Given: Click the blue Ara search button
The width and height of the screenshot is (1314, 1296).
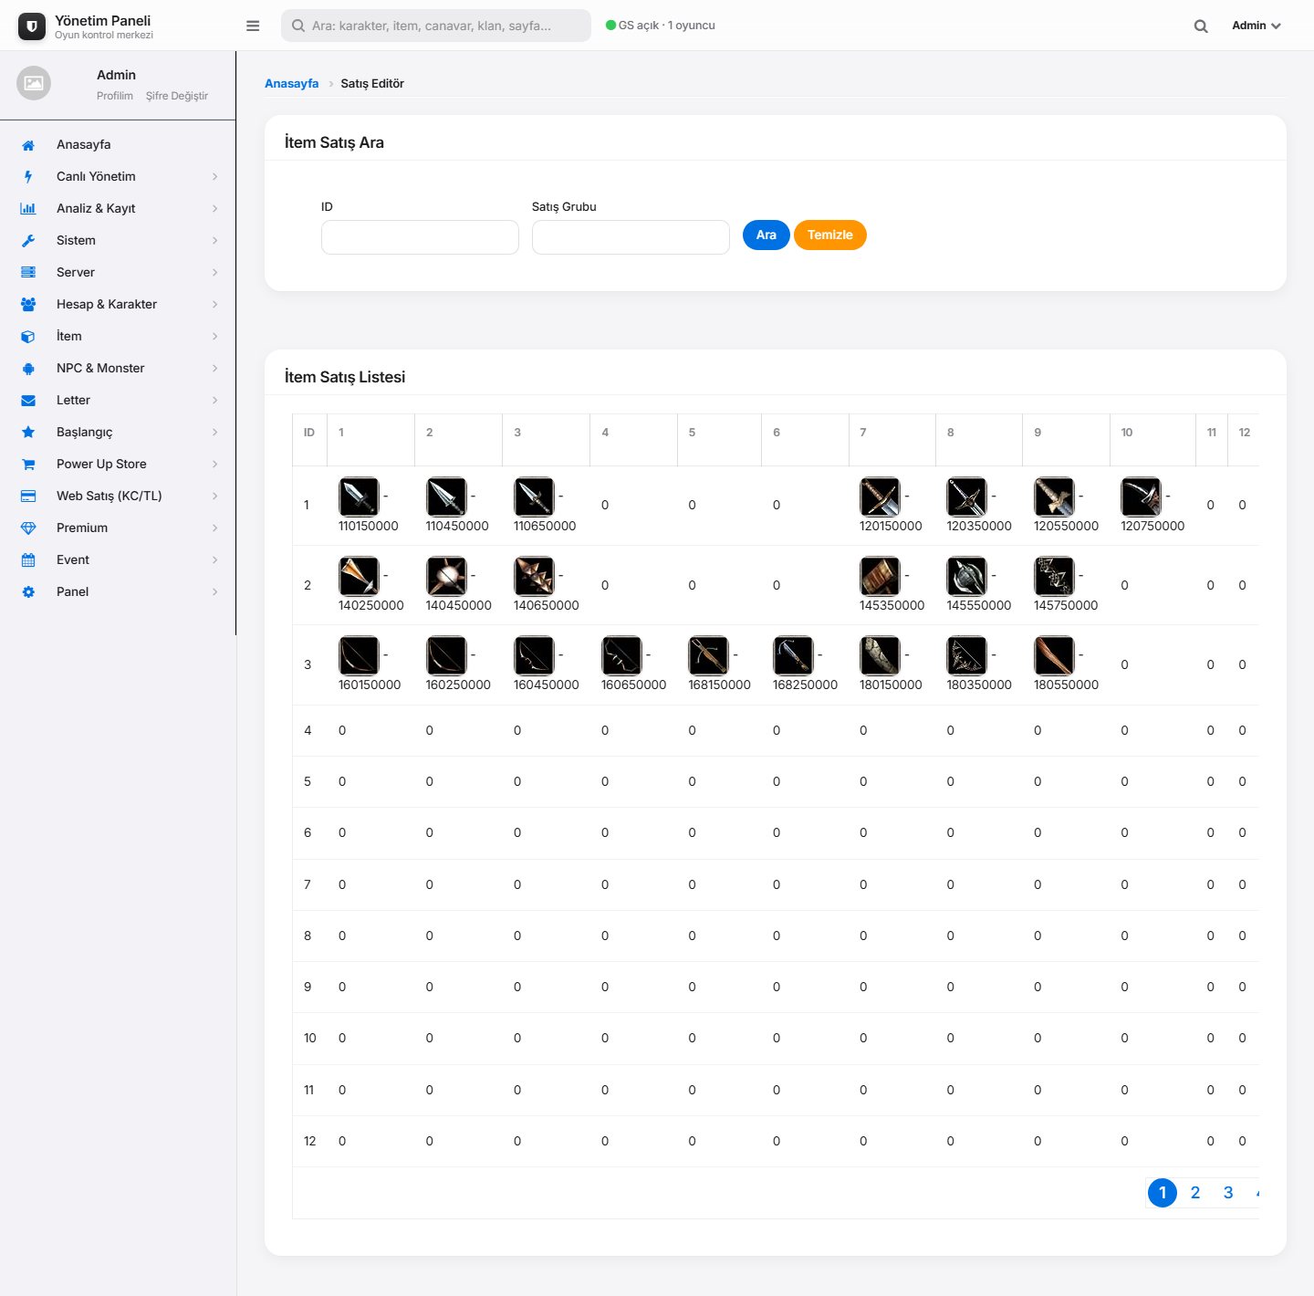Looking at the screenshot, I should (x=766, y=235).
